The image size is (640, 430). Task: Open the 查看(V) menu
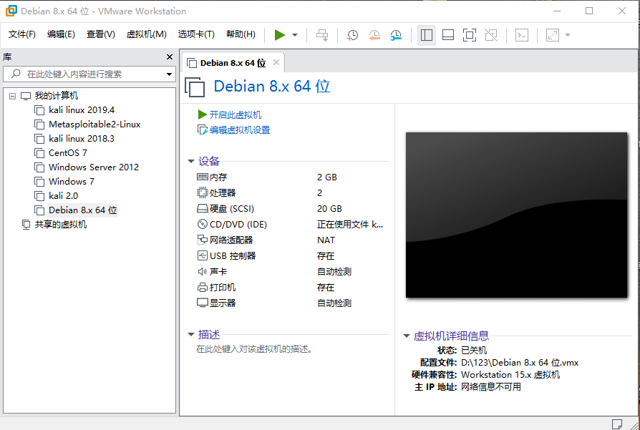tap(100, 34)
